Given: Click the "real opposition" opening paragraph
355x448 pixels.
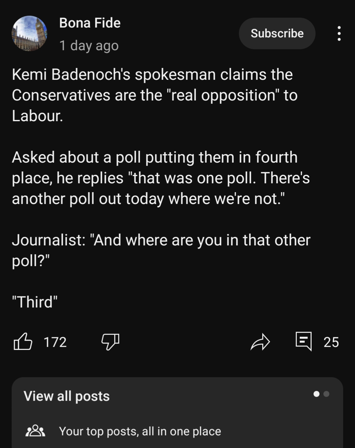Looking at the screenshot, I should 154,95.
